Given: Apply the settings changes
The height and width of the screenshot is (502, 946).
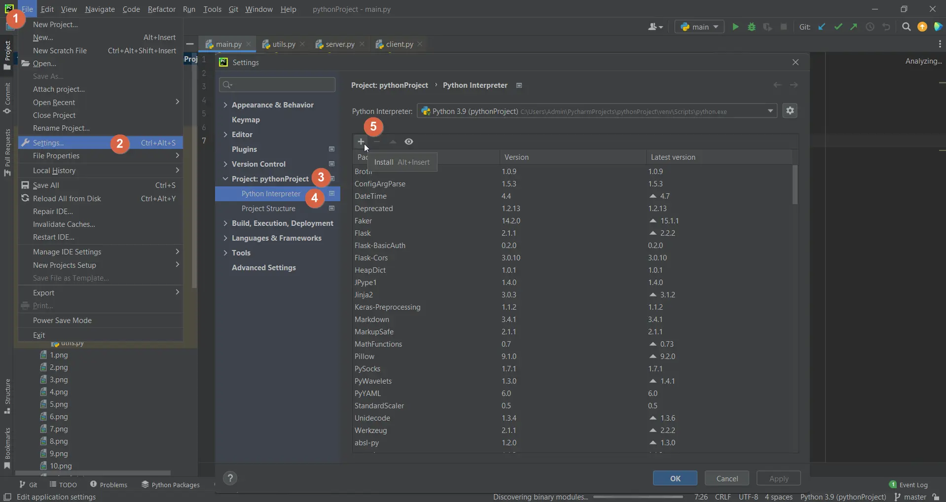Looking at the screenshot, I should (778, 478).
